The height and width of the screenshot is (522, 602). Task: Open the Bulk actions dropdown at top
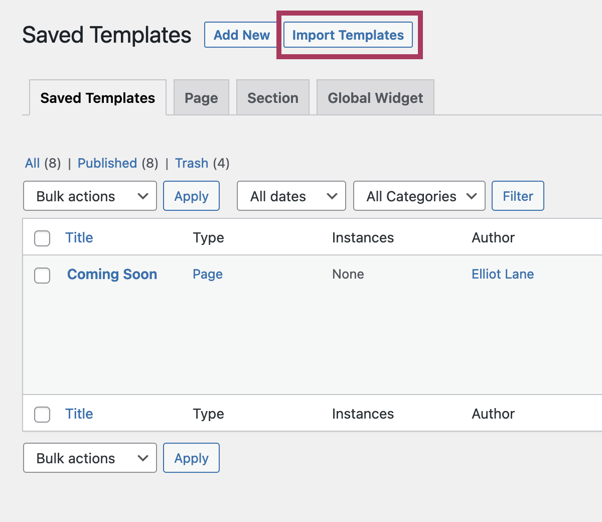pos(90,196)
